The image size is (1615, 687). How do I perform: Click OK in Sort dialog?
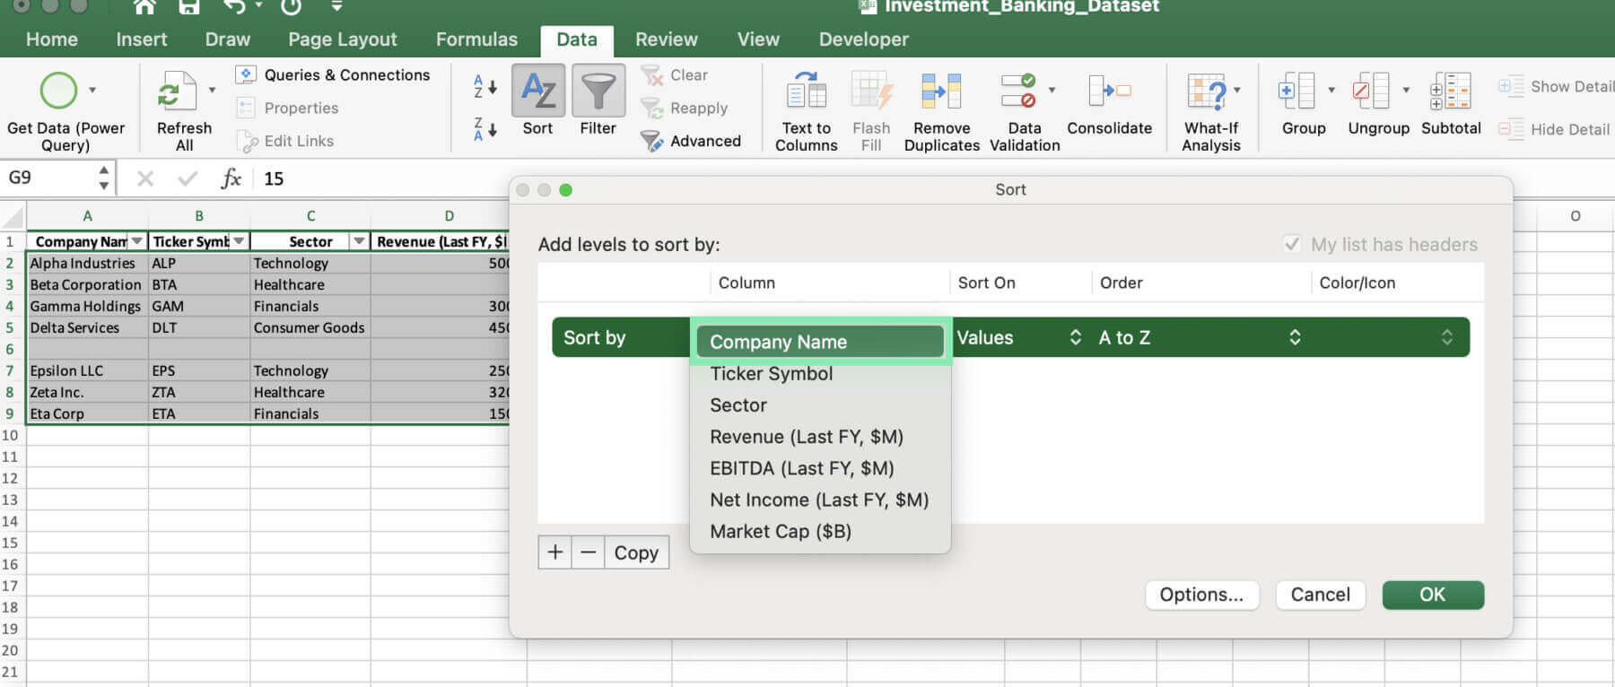tap(1433, 595)
